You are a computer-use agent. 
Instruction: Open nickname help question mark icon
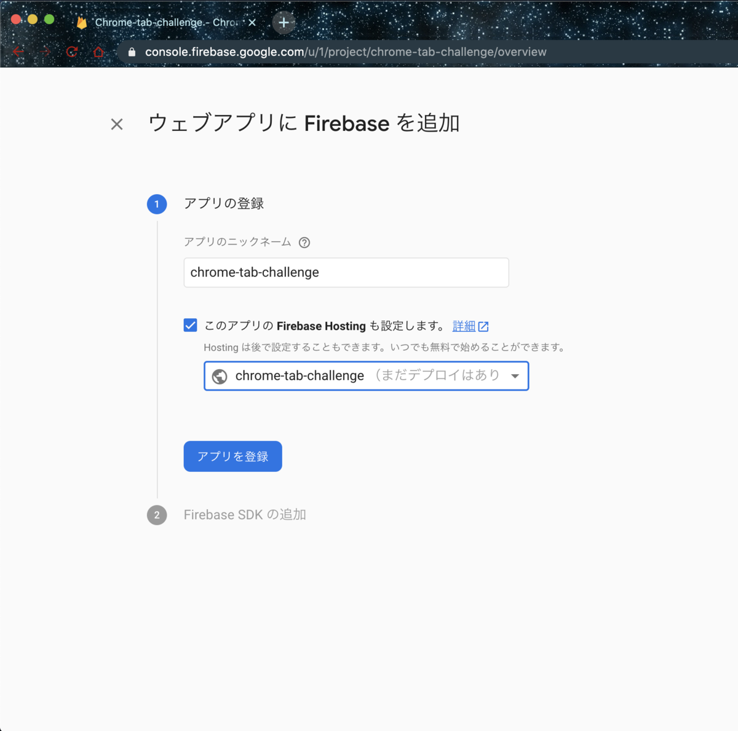(x=304, y=242)
